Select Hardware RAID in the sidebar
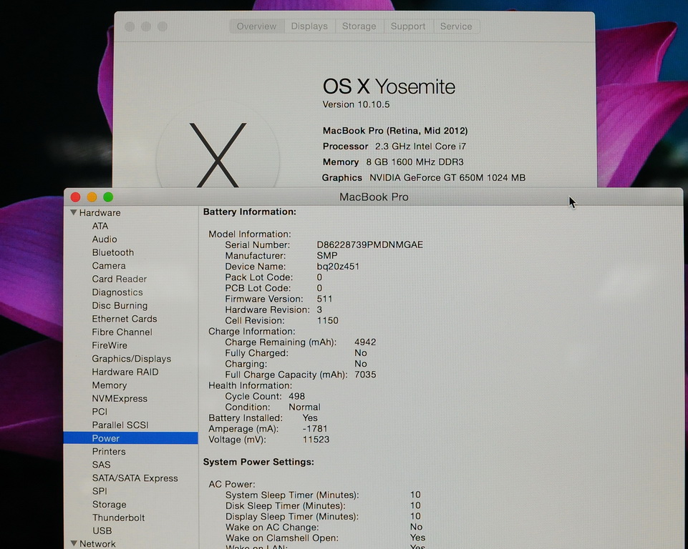Image resolution: width=688 pixels, height=549 pixels. [125, 372]
